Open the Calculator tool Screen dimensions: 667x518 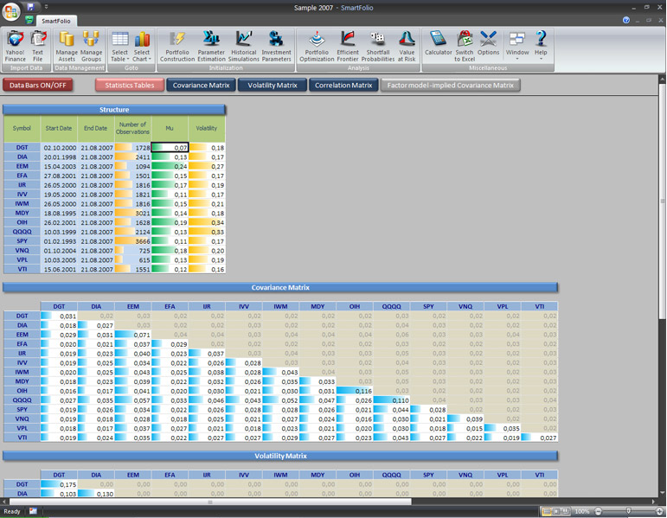coord(438,43)
